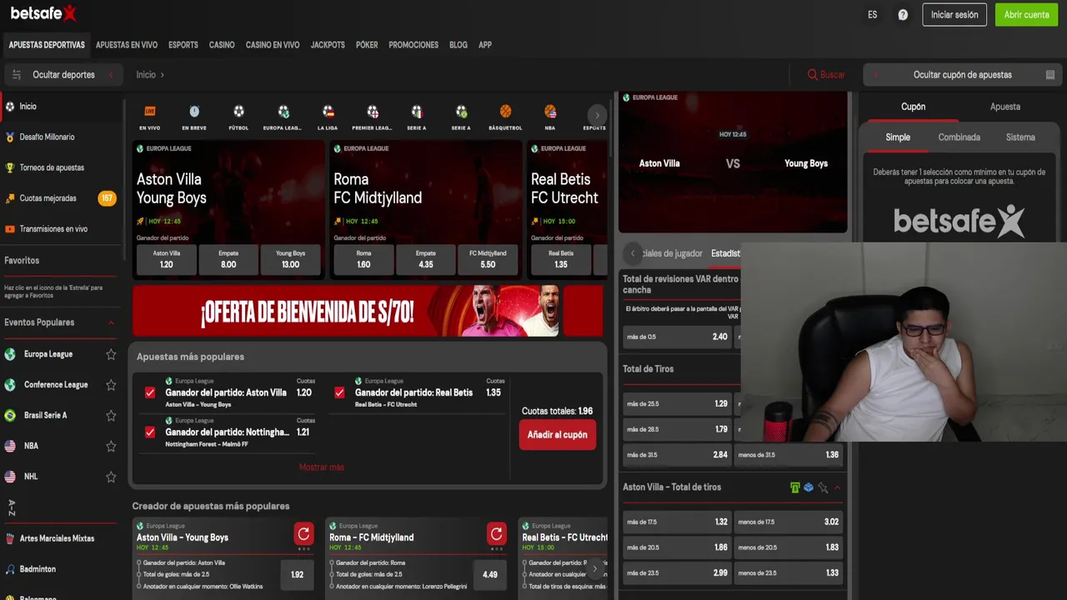The image size is (1067, 600).
Task: Select más de 0.5 VAR reviews at 2.40
Action: [677, 337]
